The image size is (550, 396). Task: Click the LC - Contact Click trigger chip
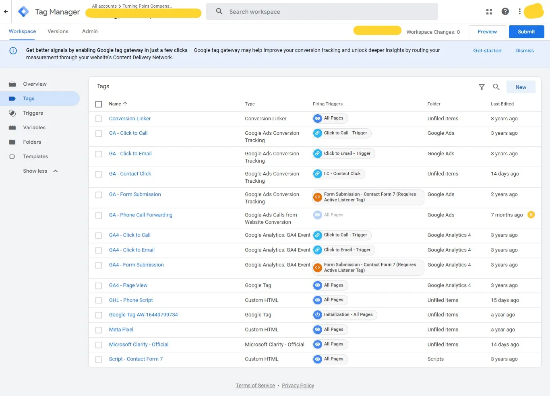pyautogui.click(x=339, y=174)
